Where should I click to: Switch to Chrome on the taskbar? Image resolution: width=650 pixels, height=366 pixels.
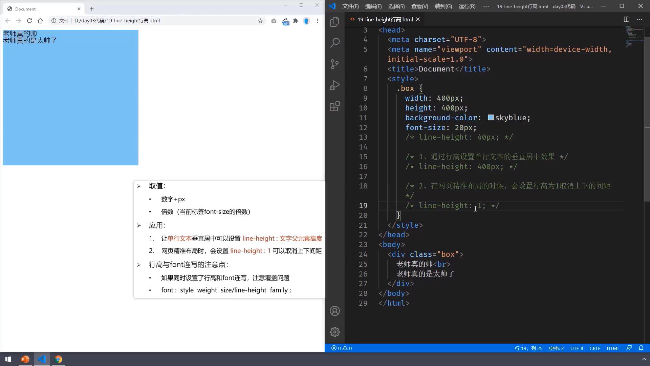coord(59,359)
